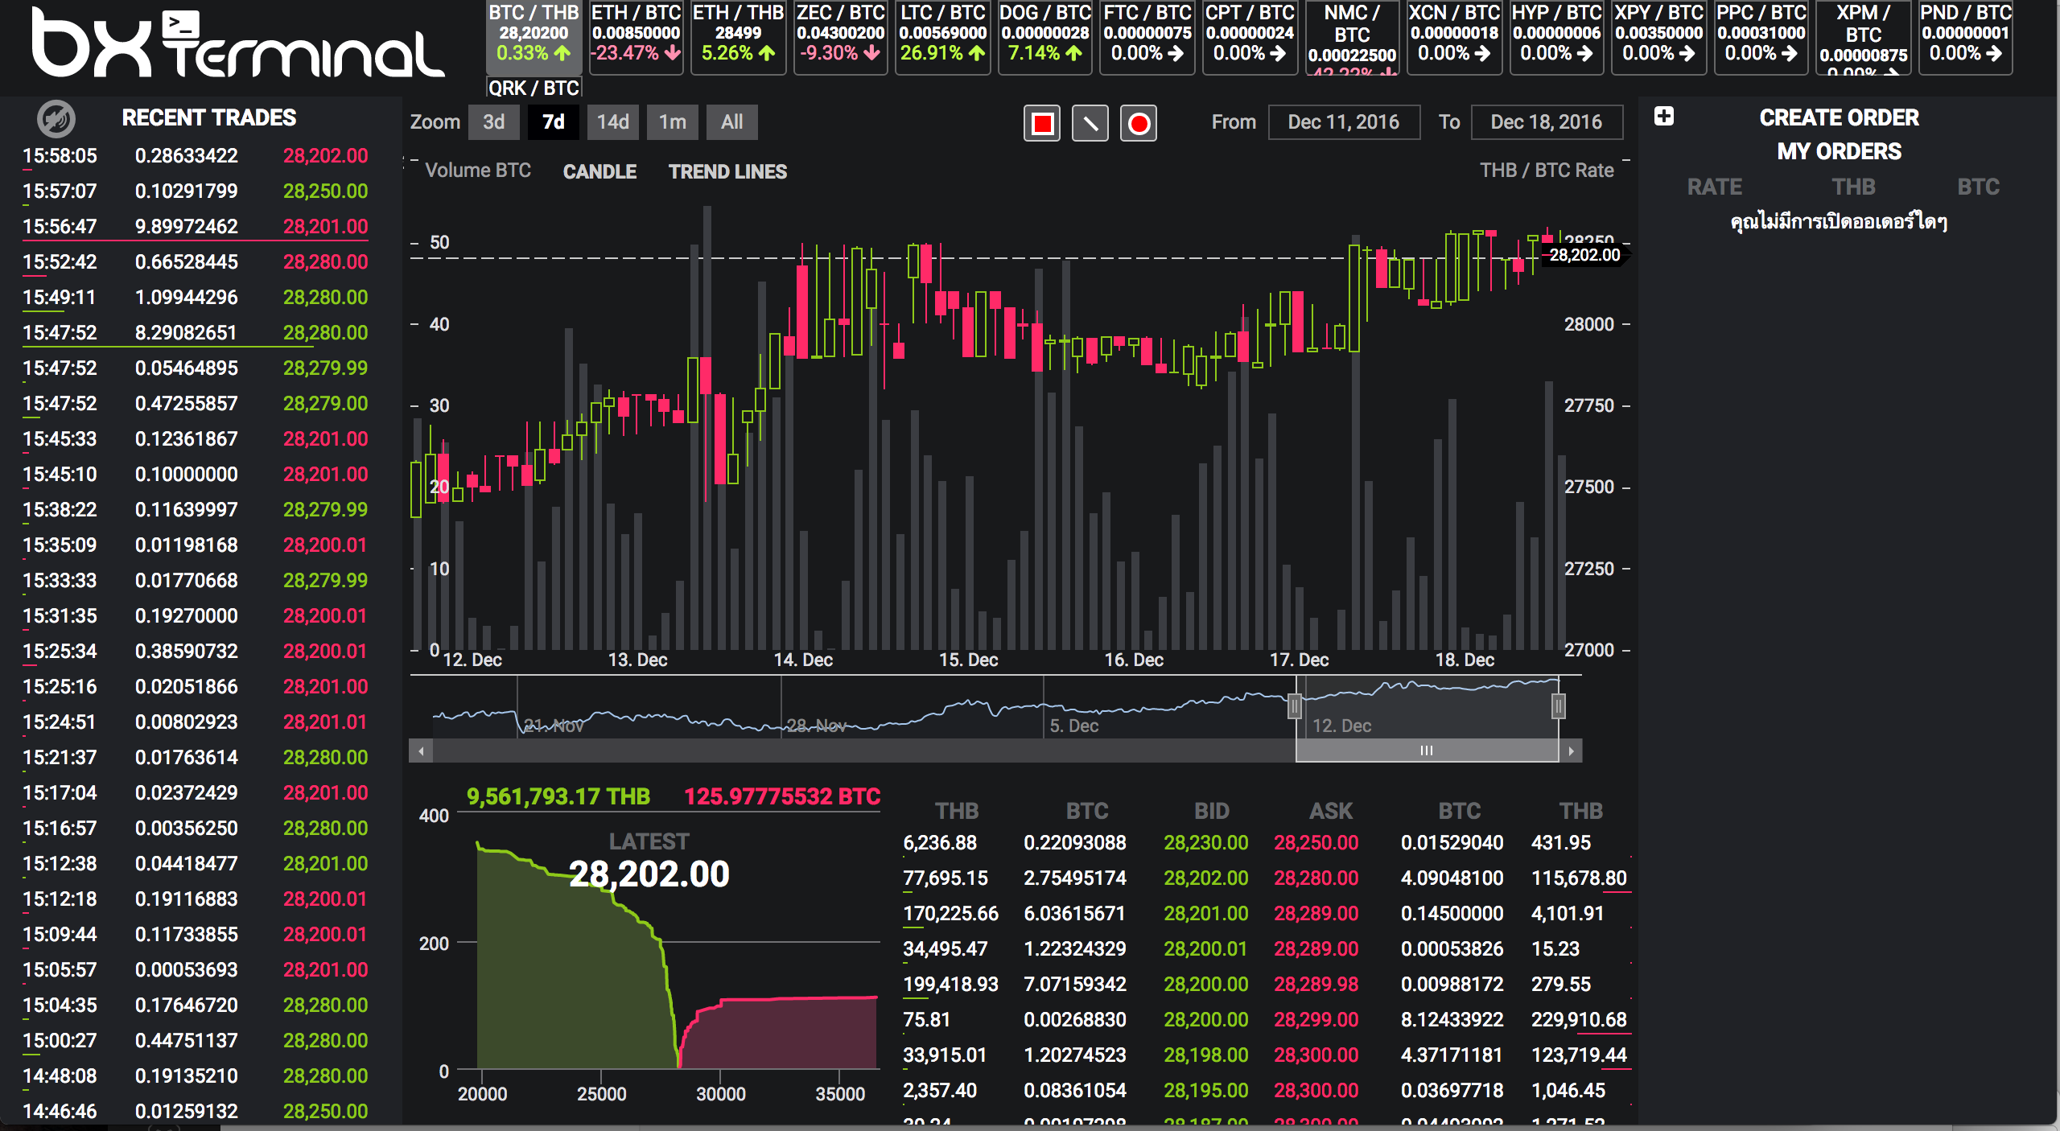Open the To date picker field
Viewport: 2060px width, 1131px height.
pyautogui.click(x=1546, y=122)
